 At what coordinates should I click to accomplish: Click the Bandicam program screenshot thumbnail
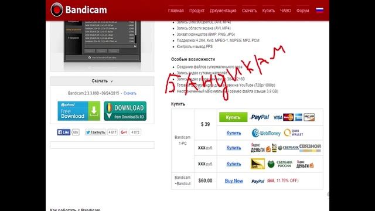click(x=103, y=42)
